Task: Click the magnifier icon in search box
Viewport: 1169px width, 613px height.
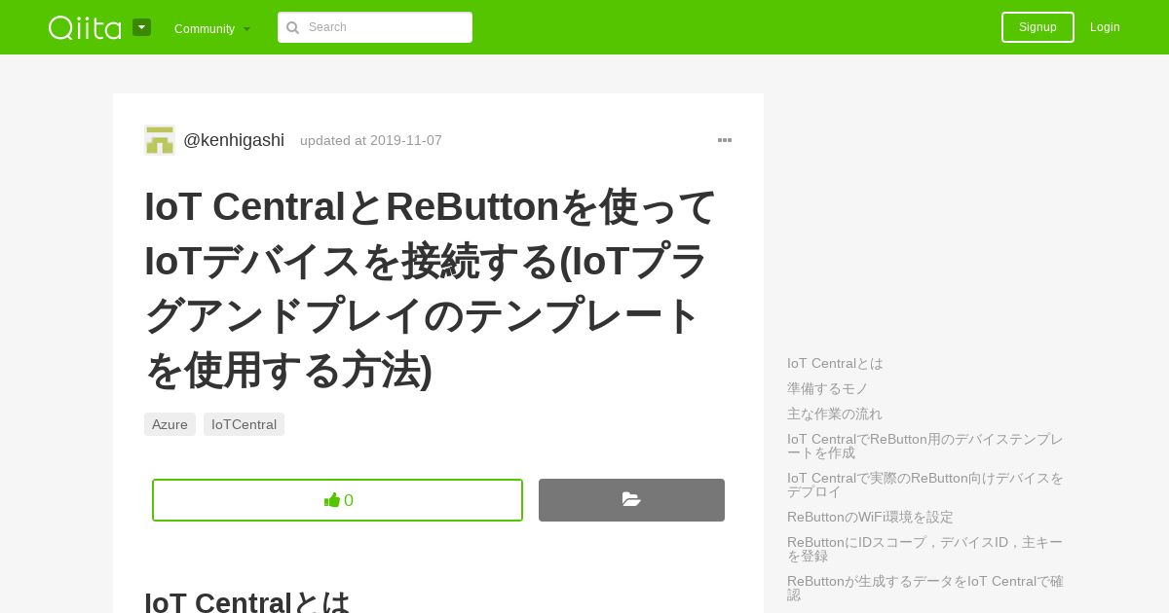Action: point(292,28)
